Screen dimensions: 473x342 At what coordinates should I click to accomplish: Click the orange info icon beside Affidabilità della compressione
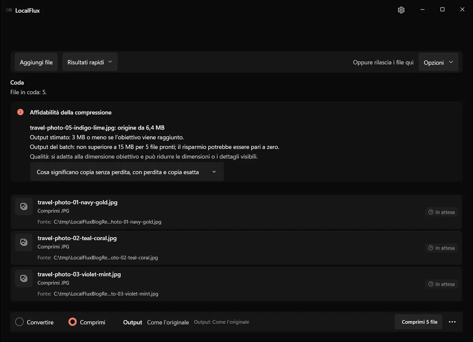pos(20,112)
